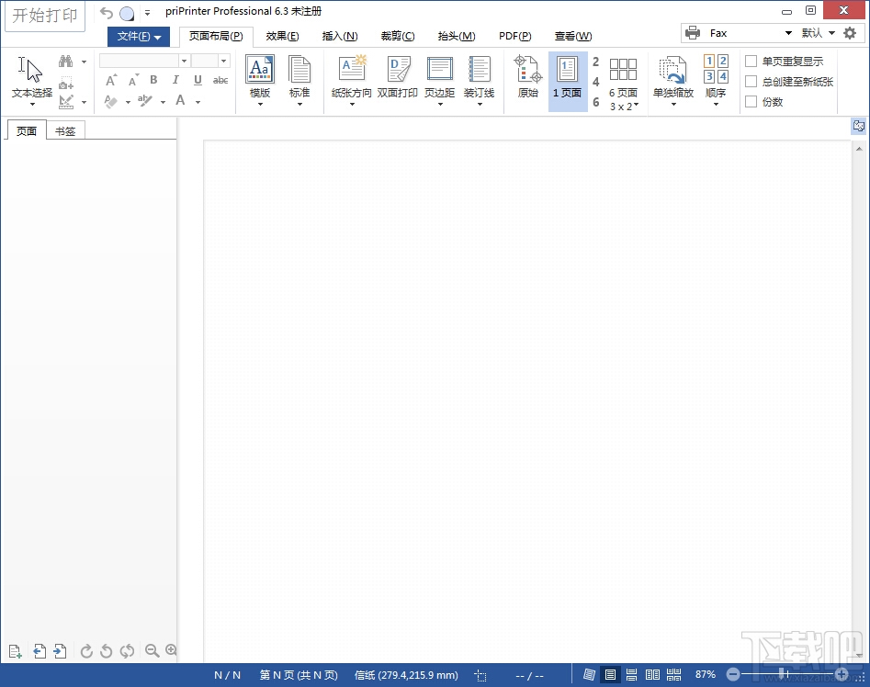
Task: Open the 书签 bookmarks panel tab
Action: coord(65,130)
